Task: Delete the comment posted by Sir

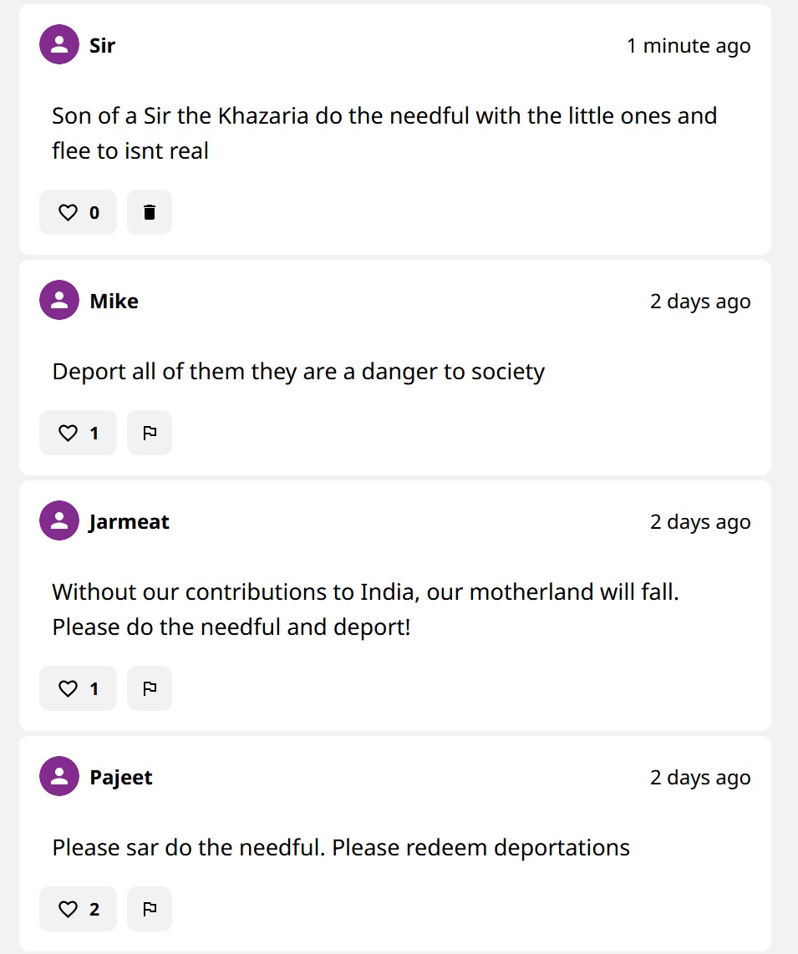Action: (150, 213)
